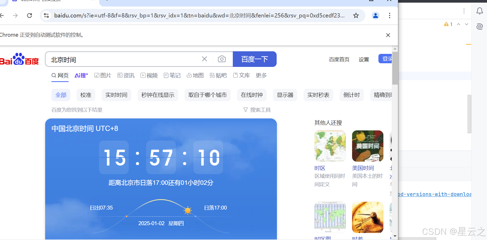The width and height of the screenshot is (487, 240).
Task: Click the 登录 button
Action: (385, 59)
